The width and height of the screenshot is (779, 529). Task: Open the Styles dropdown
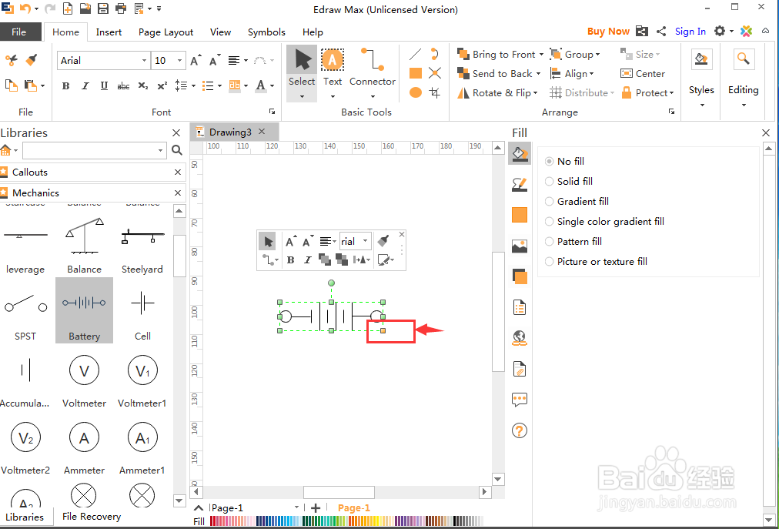coord(701,79)
